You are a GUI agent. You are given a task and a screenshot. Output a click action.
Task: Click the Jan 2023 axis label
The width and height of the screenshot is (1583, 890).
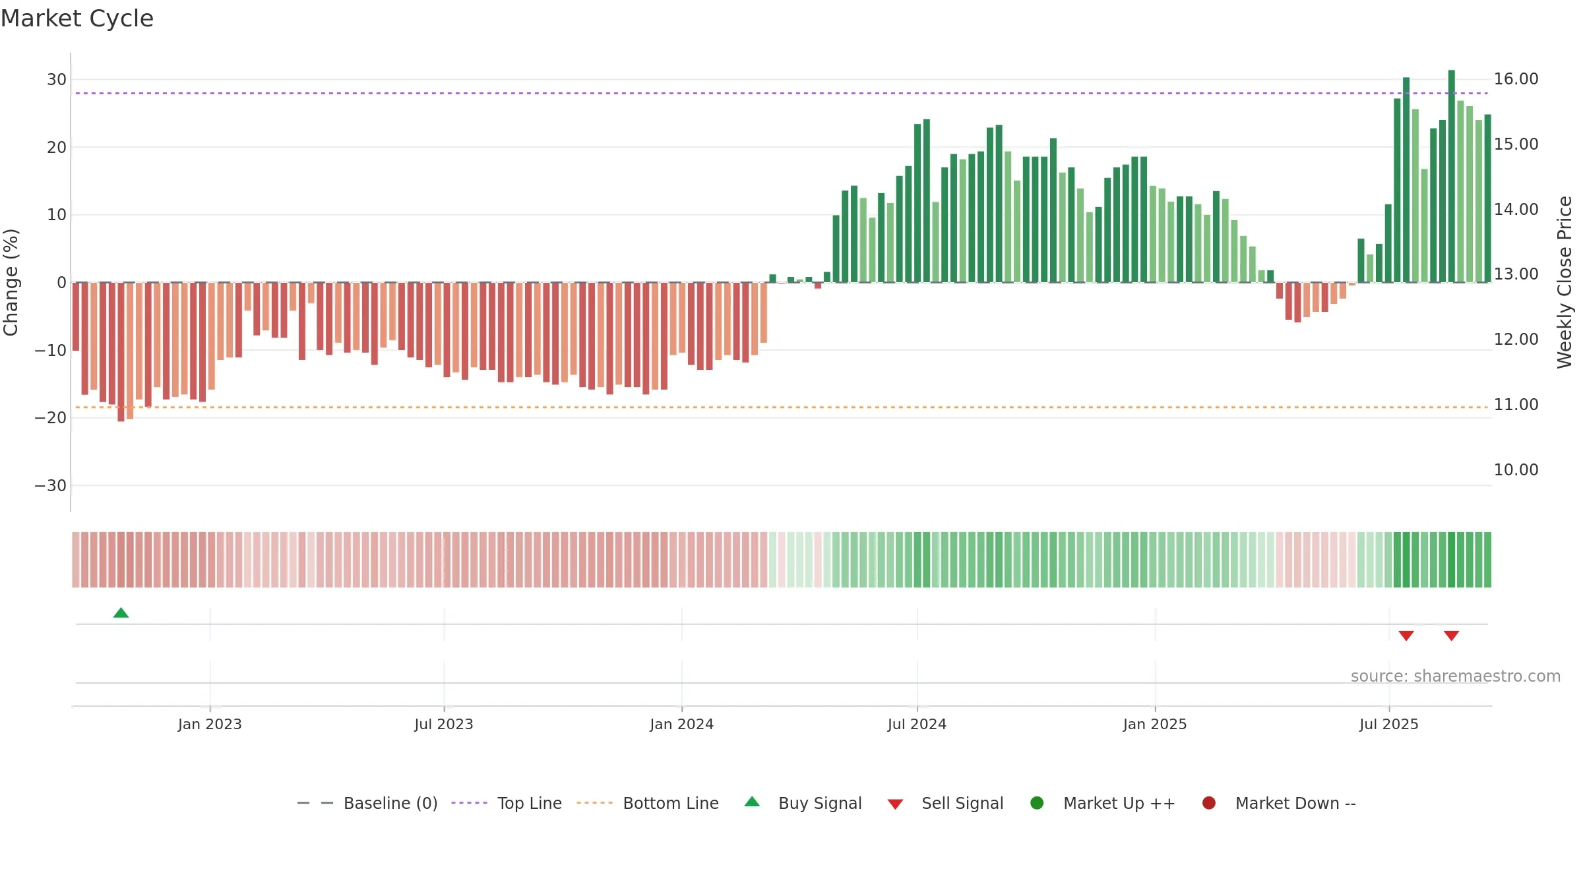tap(210, 725)
